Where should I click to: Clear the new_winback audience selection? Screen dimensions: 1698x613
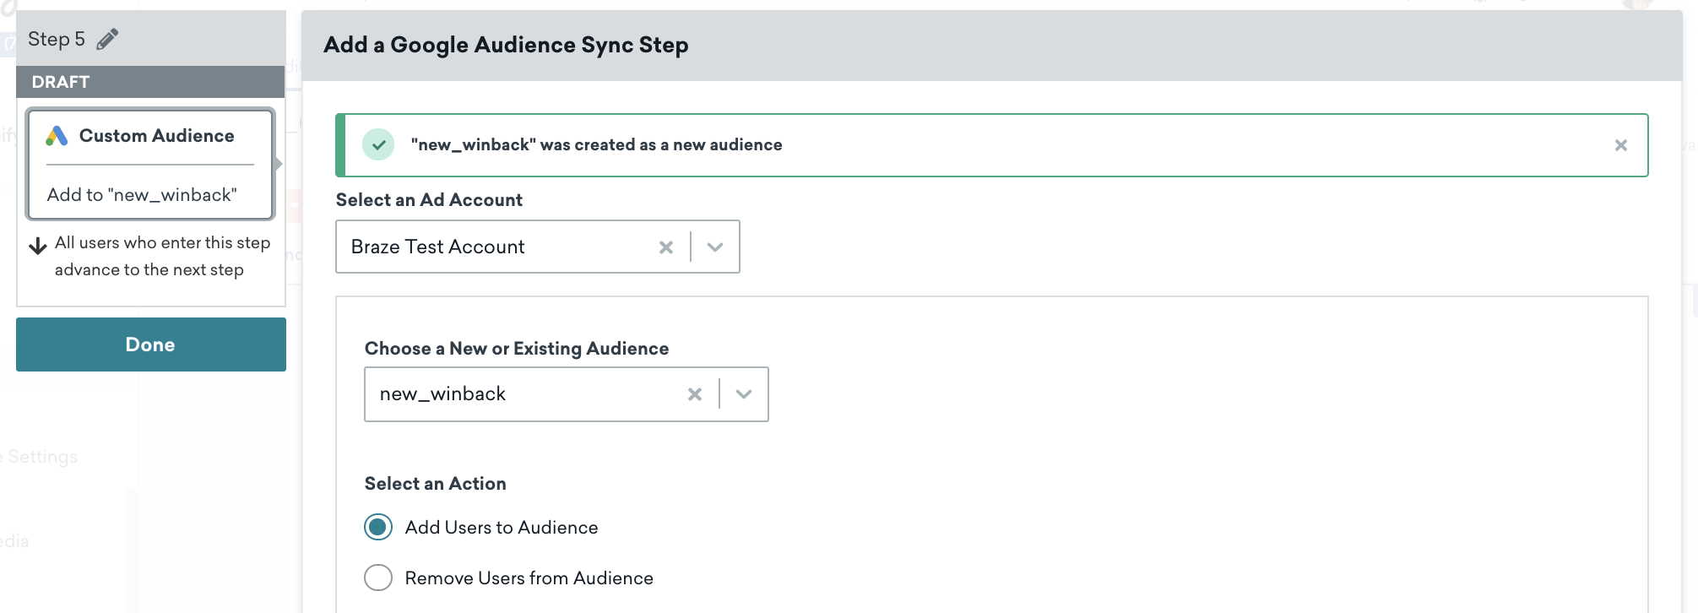click(695, 394)
